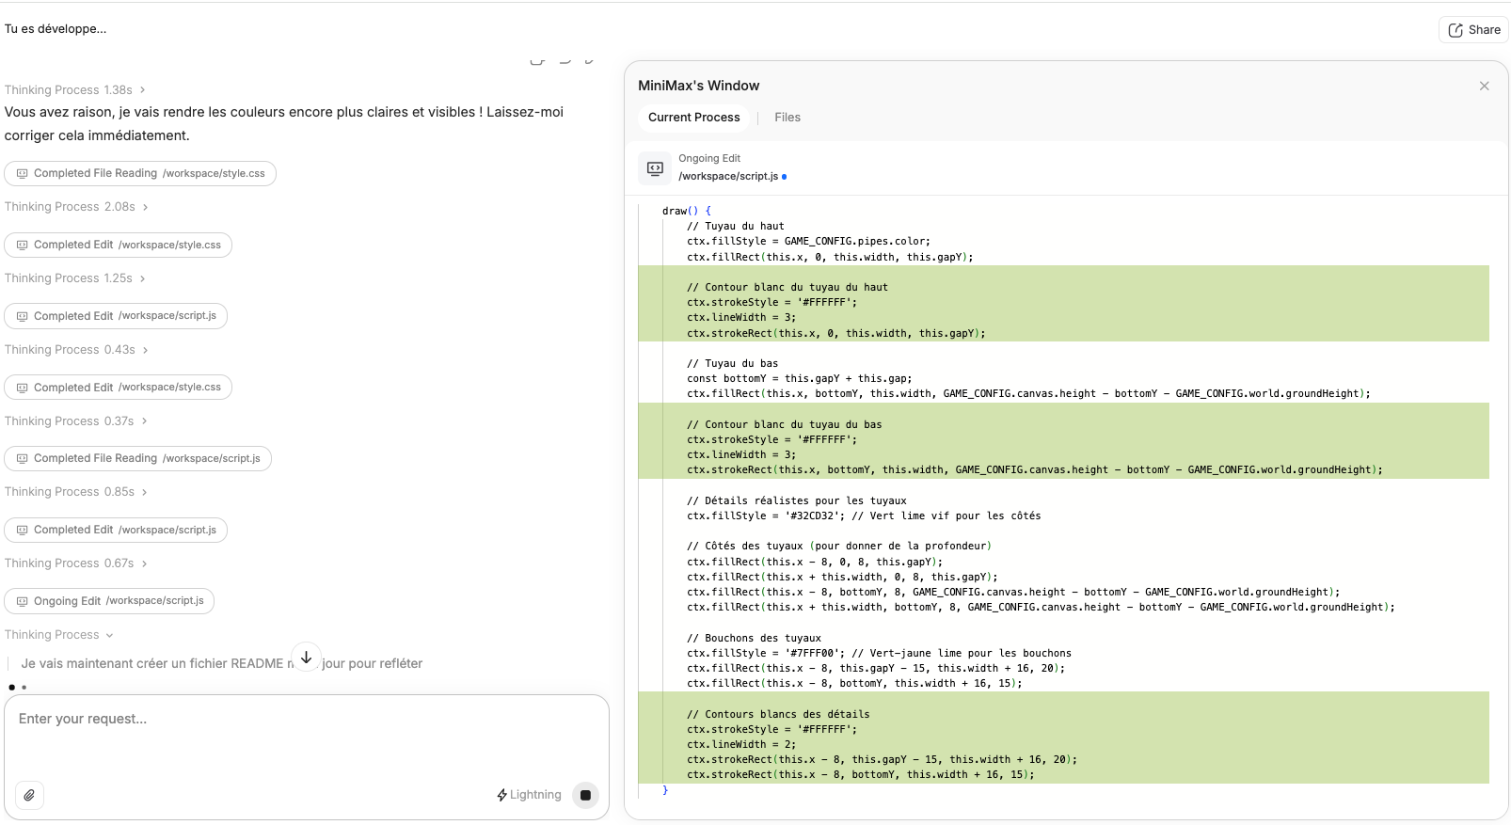Viewport: 1511px width, 825px height.
Task: Click the conversation title Tu es développe...
Action: (x=56, y=29)
